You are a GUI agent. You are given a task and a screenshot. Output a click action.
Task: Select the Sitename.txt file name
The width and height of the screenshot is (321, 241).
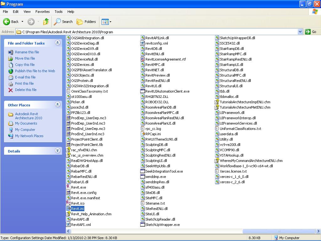155,203
